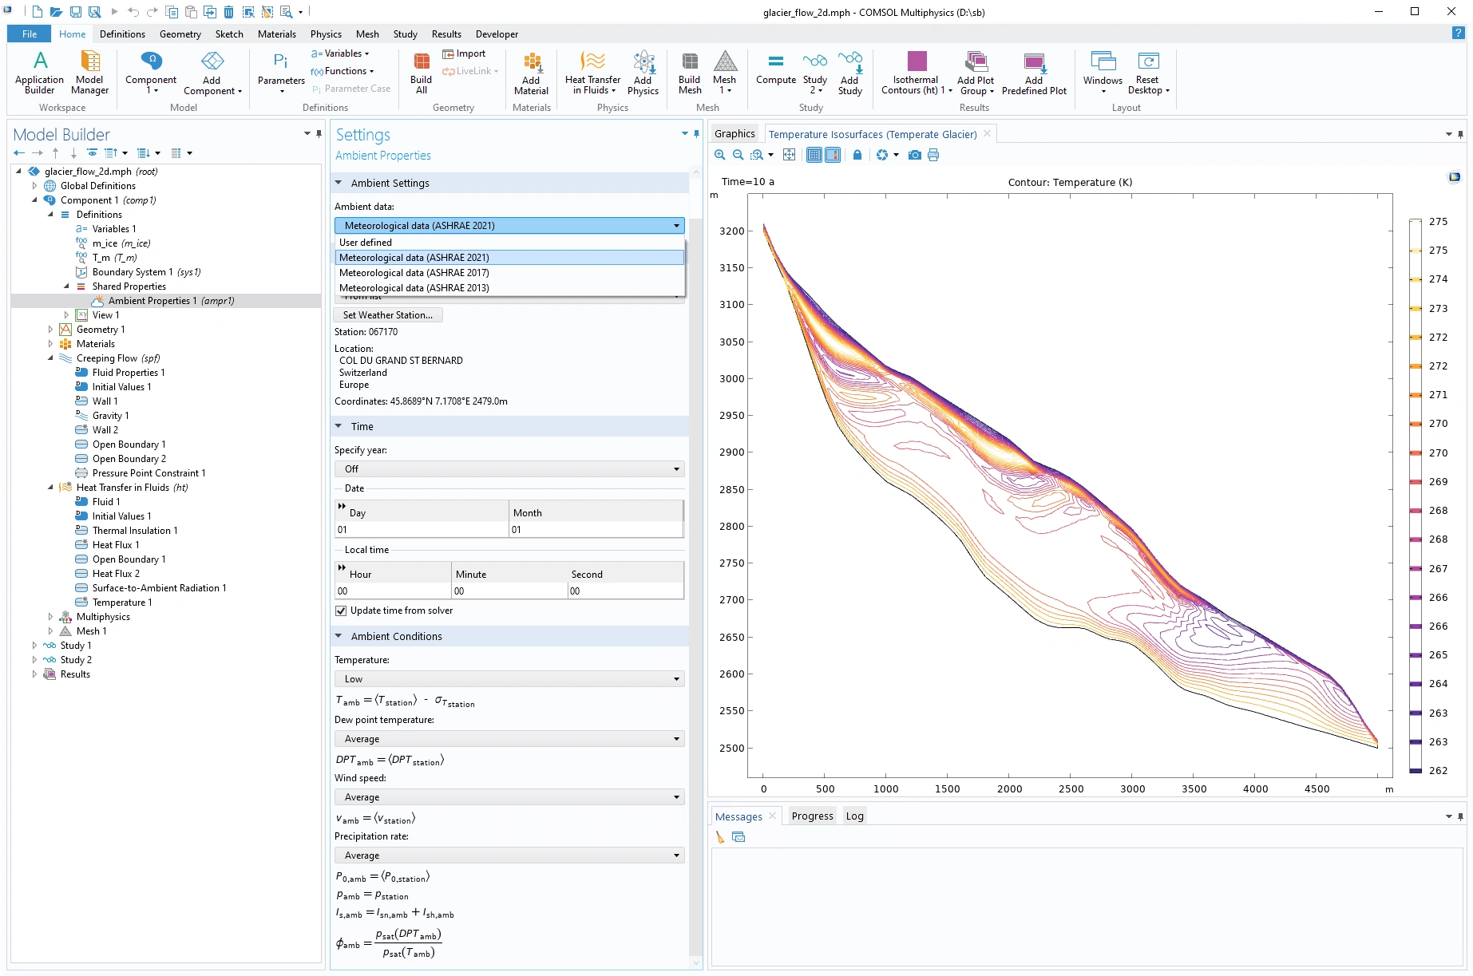Choose the User defined ambient data option
This screenshot has width=1473, height=976.
[366, 243]
